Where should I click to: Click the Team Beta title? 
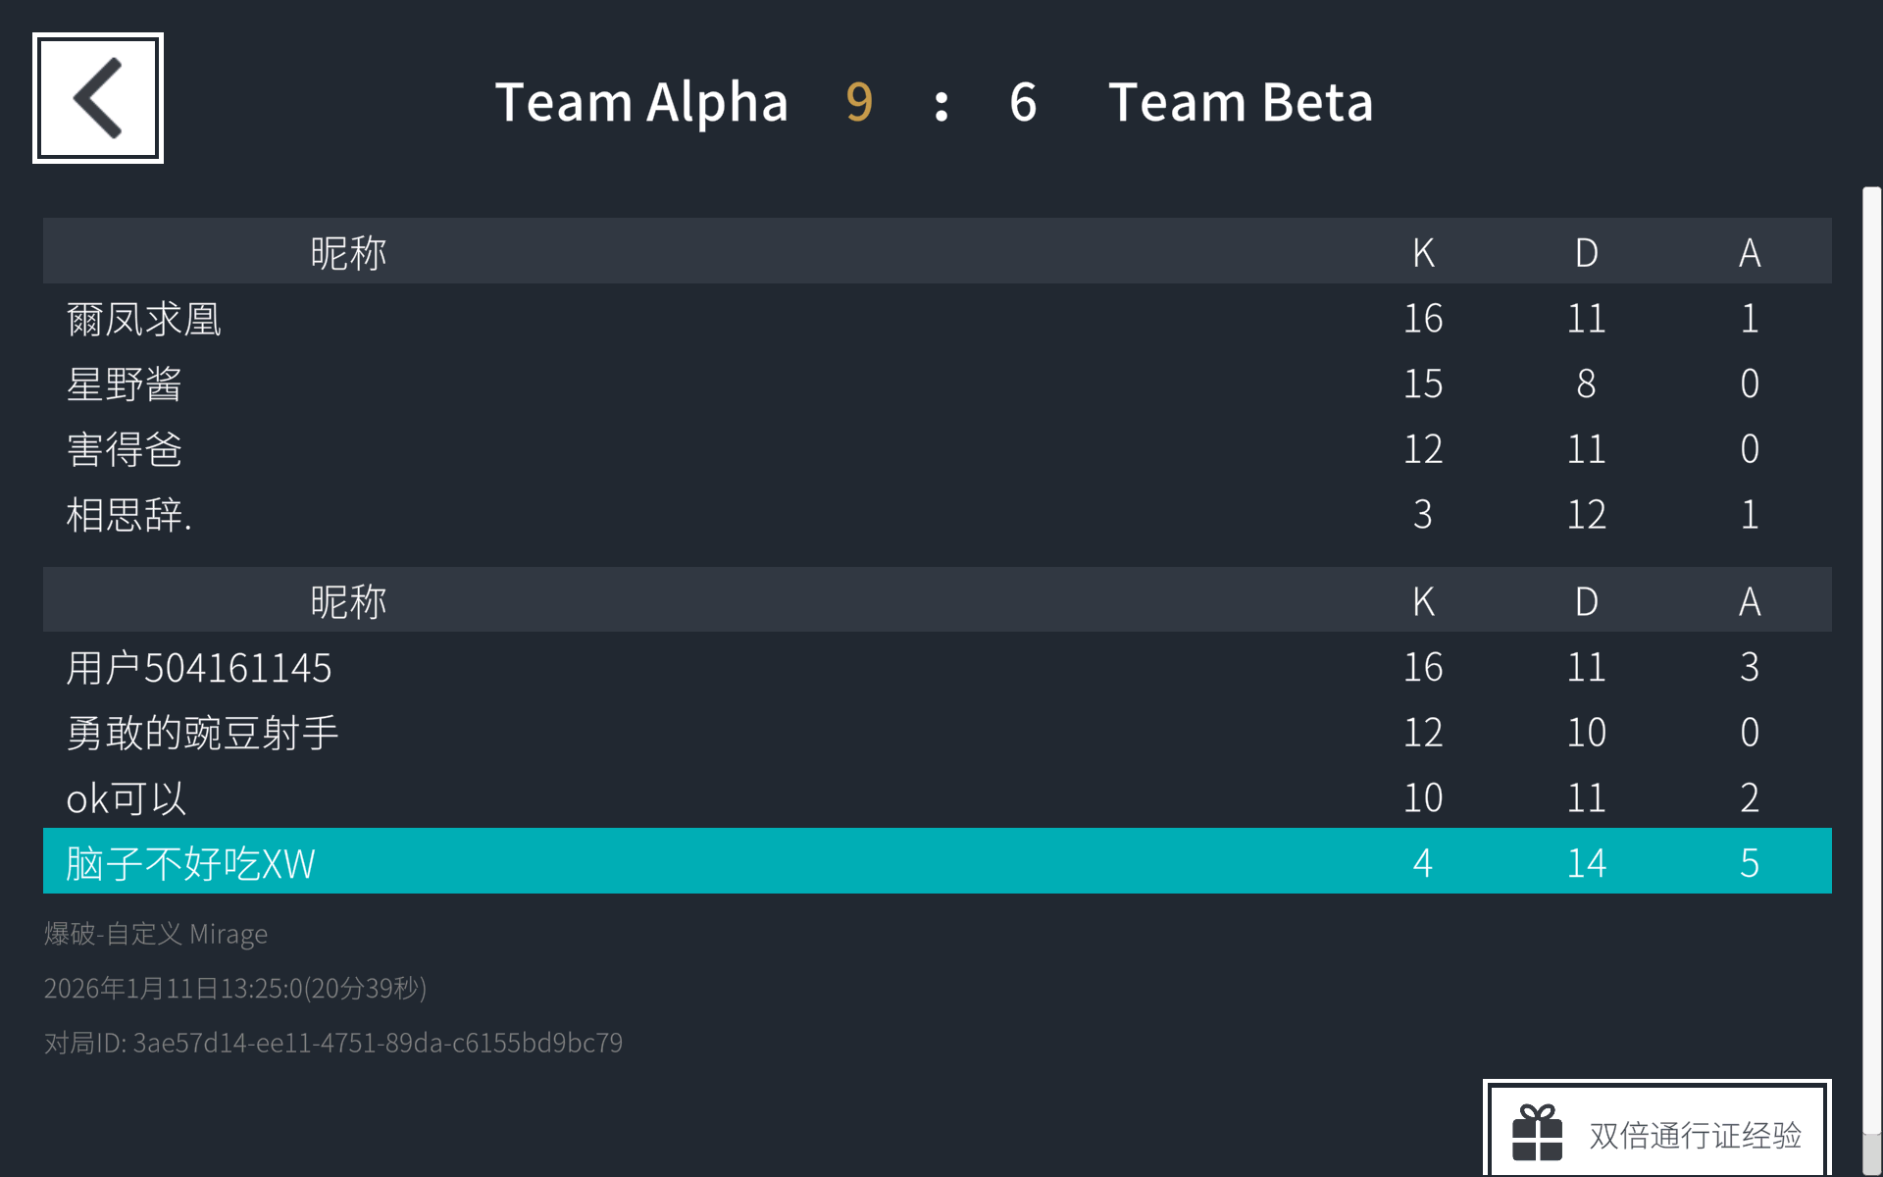point(1241,102)
